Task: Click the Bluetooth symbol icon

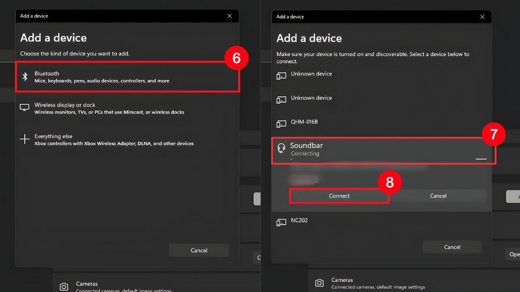Action: pos(25,77)
